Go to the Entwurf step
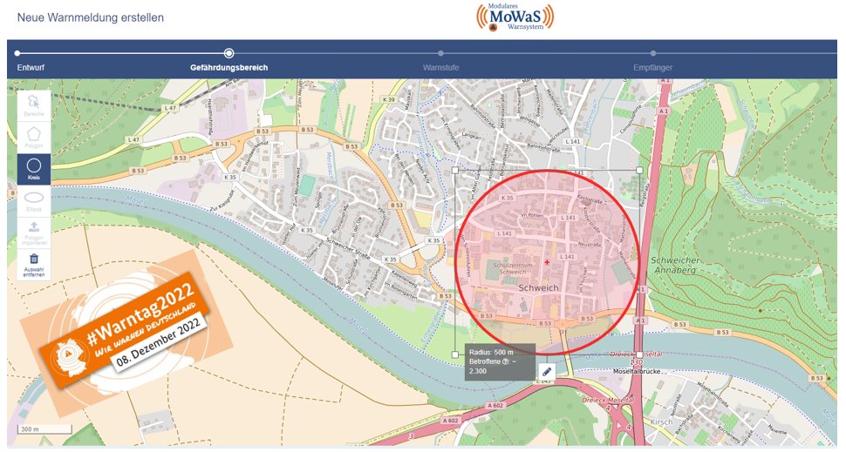The width and height of the screenshot is (846, 452). (31, 67)
